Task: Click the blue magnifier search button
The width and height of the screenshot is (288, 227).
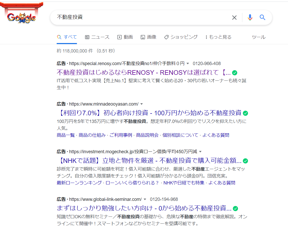Action: click(262, 17)
